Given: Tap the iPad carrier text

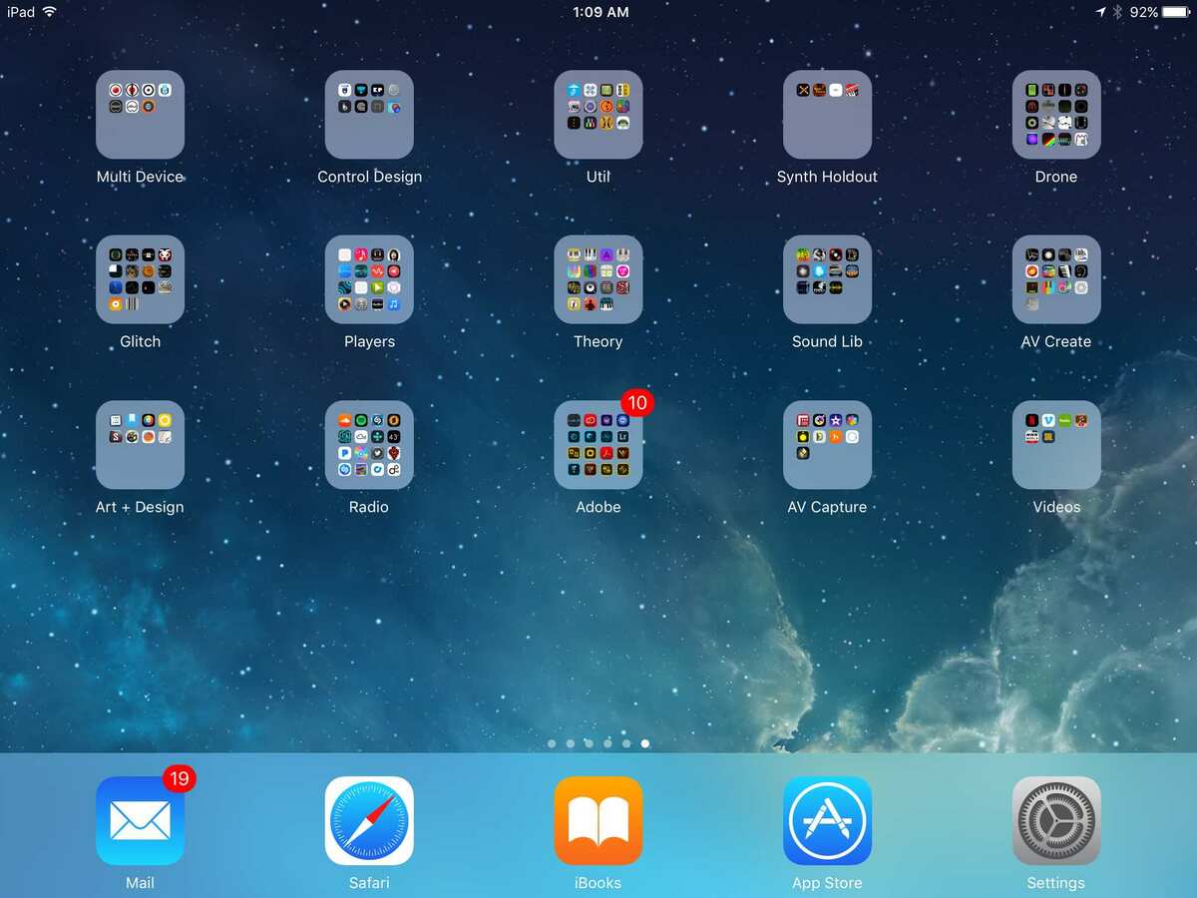Looking at the screenshot, I should point(21,12).
